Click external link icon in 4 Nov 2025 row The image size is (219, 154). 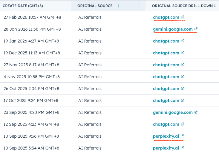point(183,76)
